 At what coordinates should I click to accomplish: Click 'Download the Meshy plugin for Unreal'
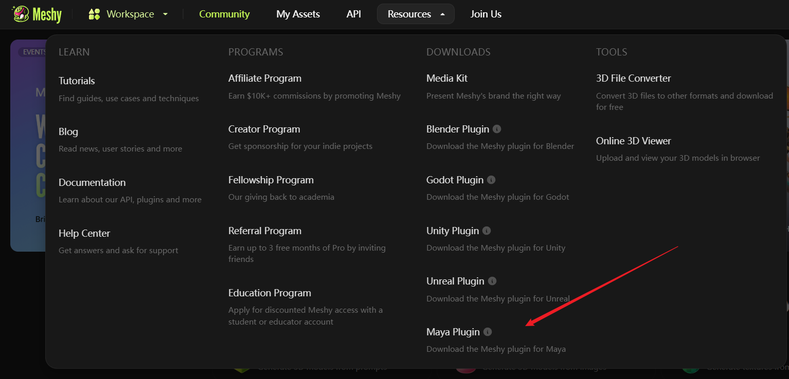pos(498,298)
